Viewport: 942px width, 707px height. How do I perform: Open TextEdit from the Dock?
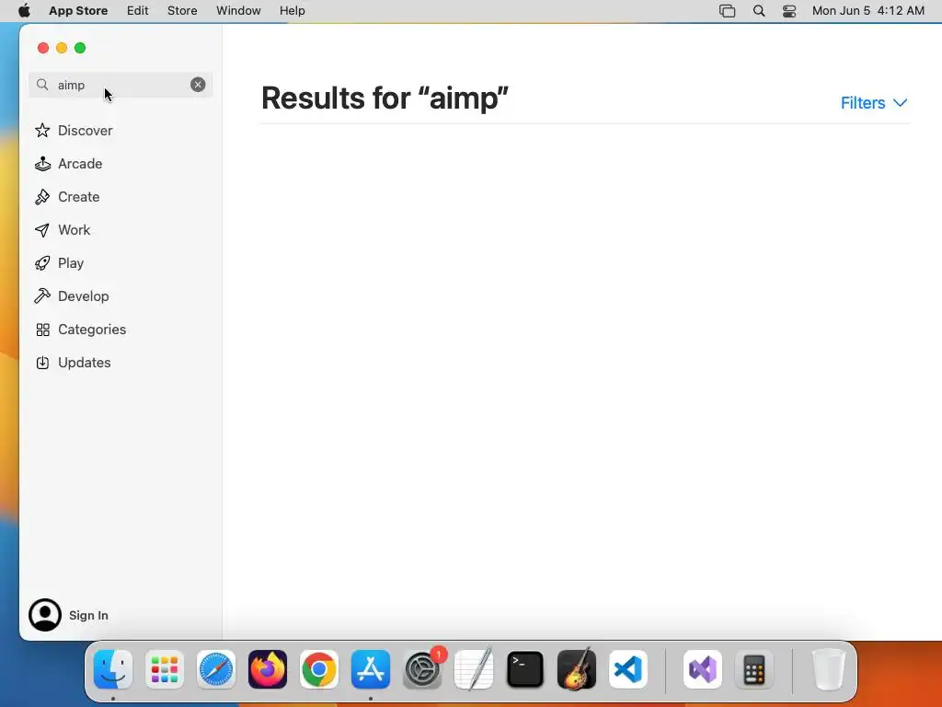pos(474,669)
